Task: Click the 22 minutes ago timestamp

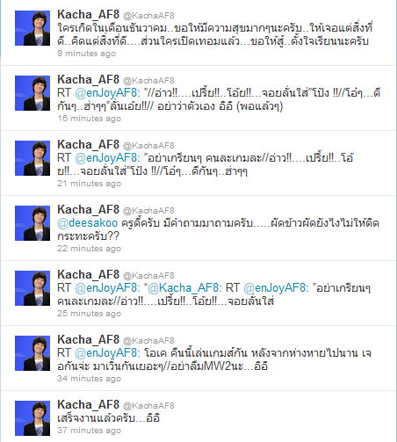Action: (x=89, y=249)
